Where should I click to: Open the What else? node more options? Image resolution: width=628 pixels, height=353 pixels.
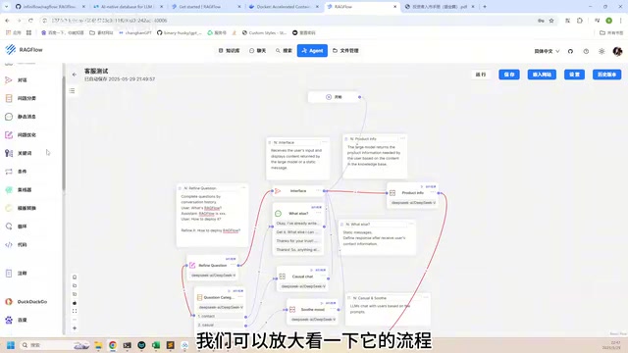click(319, 213)
